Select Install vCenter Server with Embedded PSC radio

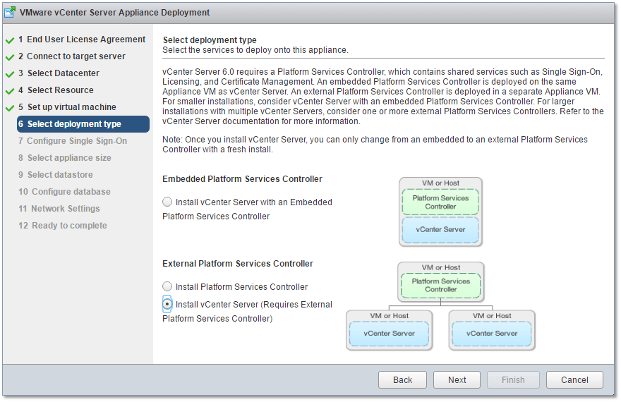click(x=167, y=202)
